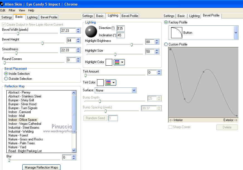Screen dimensions: 243x170
Task: Select Inside Selection bevel placement
Action: pos(6,74)
